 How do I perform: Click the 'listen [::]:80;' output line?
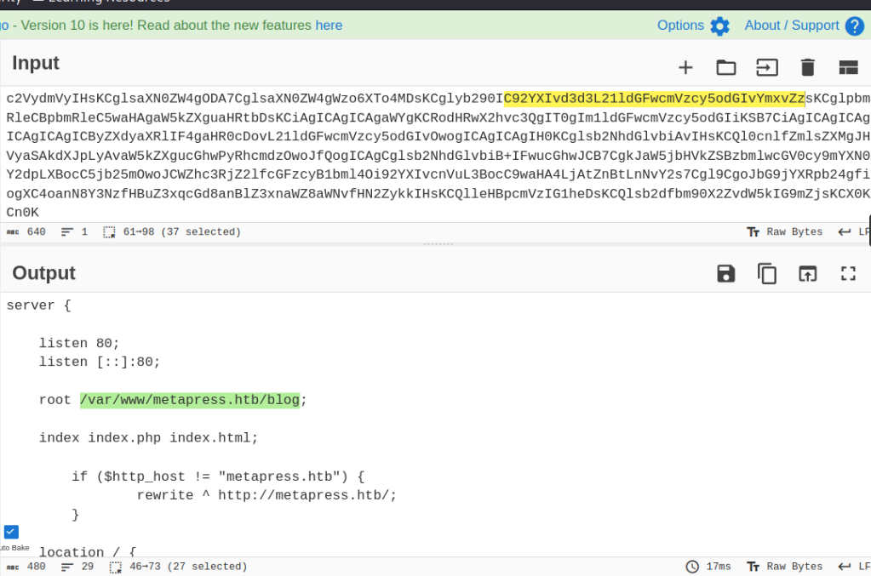pyautogui.click(x=100, y=362)
